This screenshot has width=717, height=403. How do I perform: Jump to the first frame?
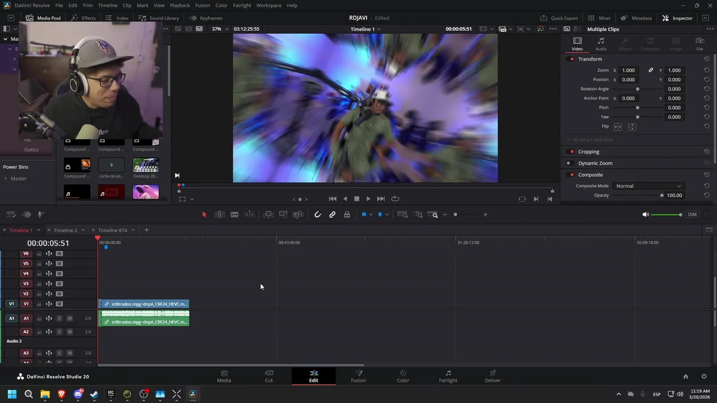333,199
